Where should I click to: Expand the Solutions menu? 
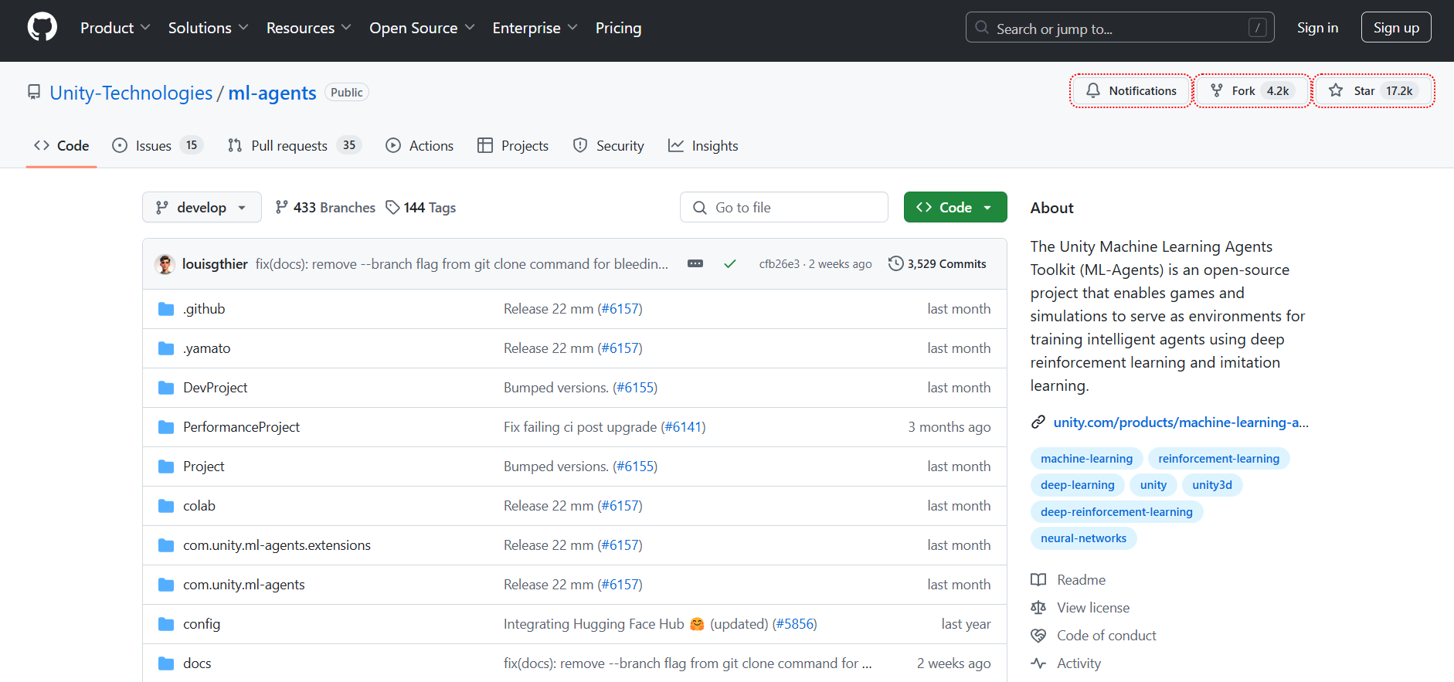(x=209, y=28)
